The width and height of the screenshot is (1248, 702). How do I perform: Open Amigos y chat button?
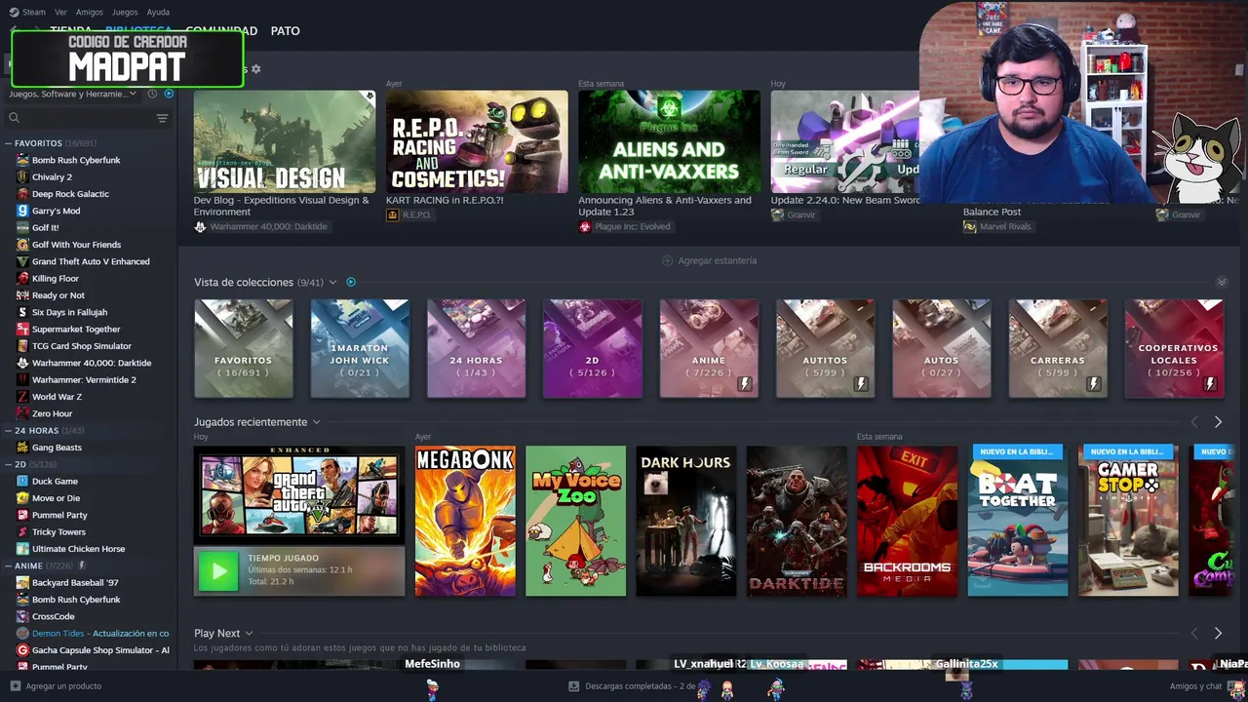(x=1195, y=685)
